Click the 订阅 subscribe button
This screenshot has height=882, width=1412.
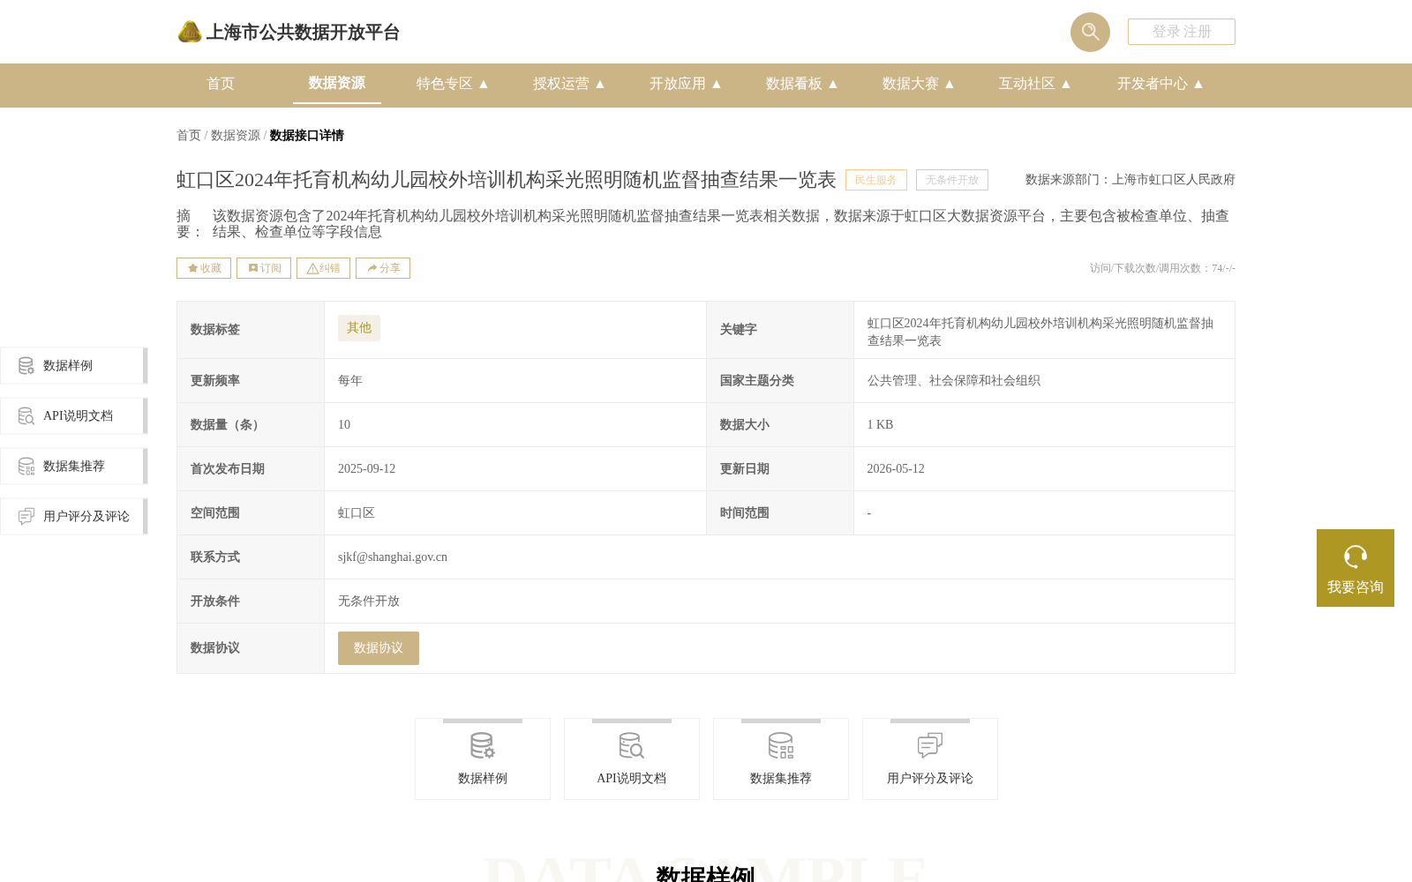(264, 268)
